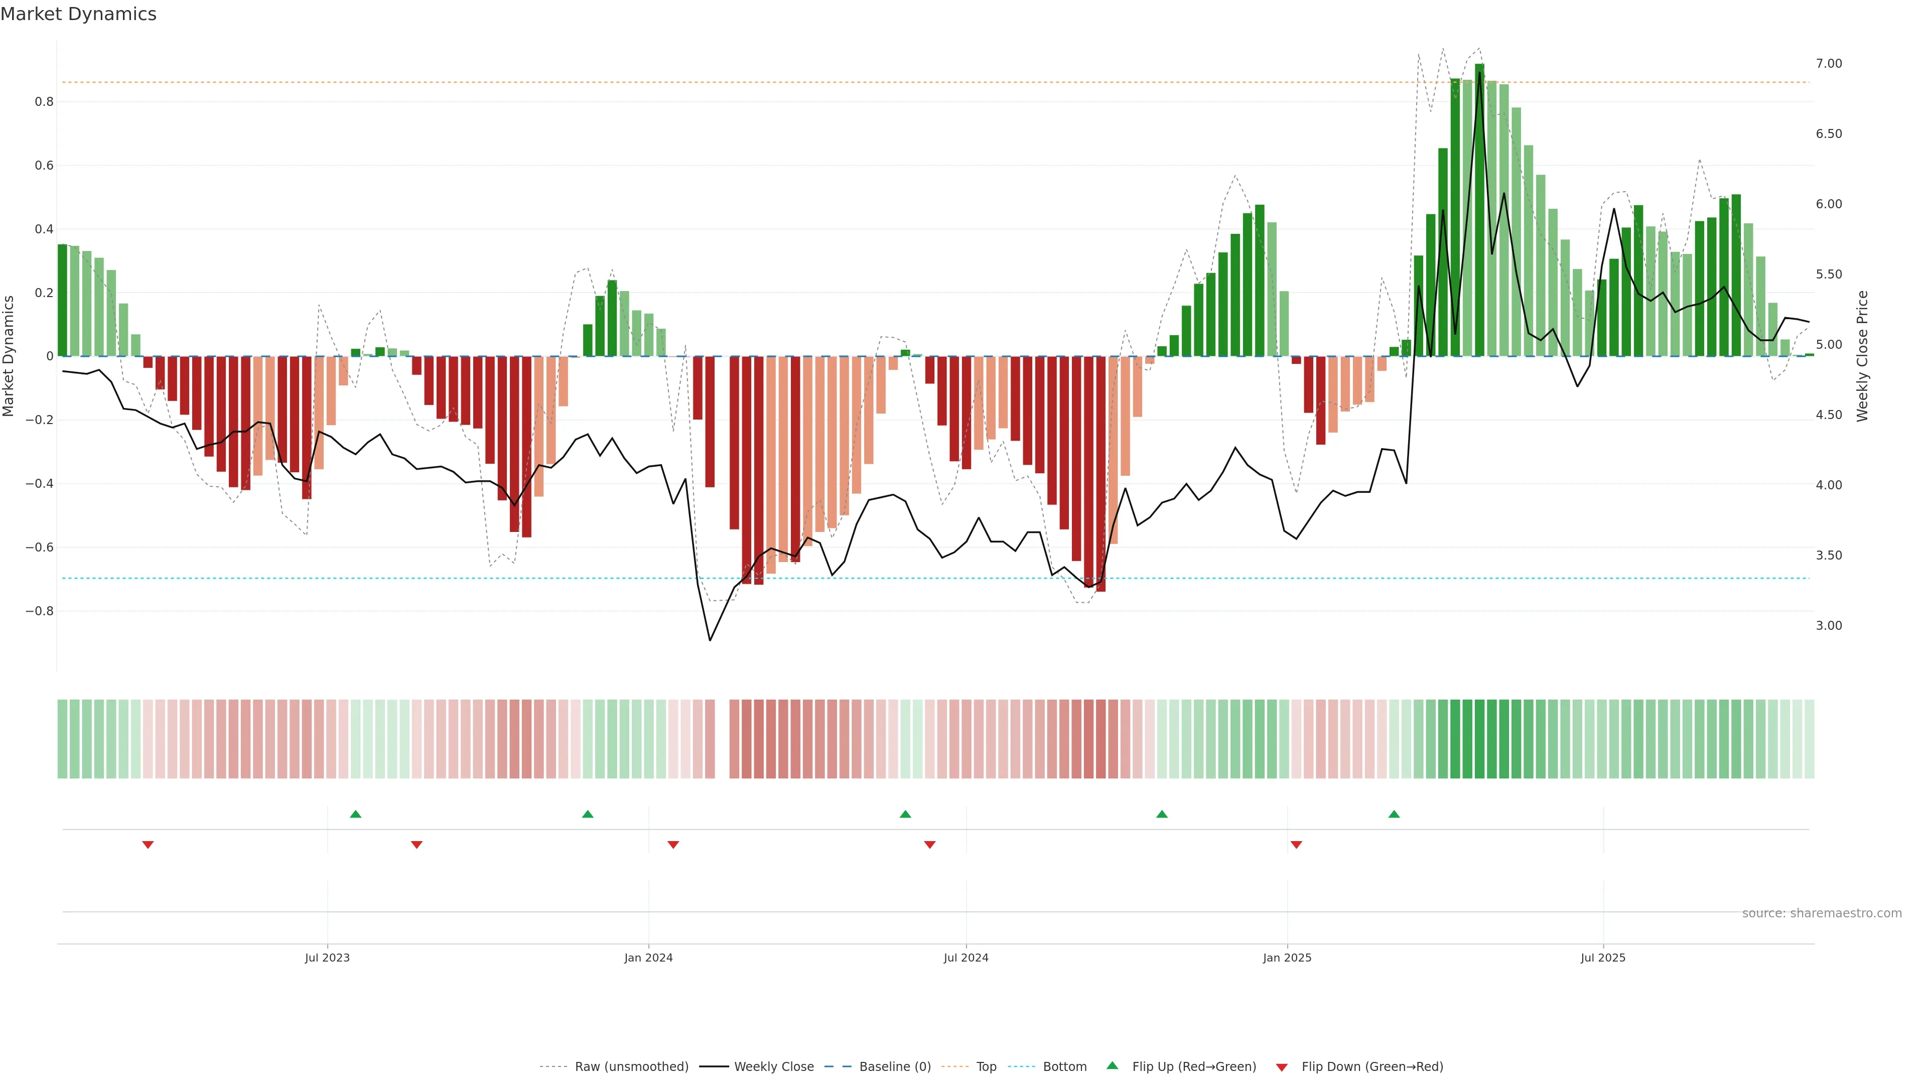
Task: Click the red Flip Down triangle in the legend
Action: [x=1282, y=1067]
